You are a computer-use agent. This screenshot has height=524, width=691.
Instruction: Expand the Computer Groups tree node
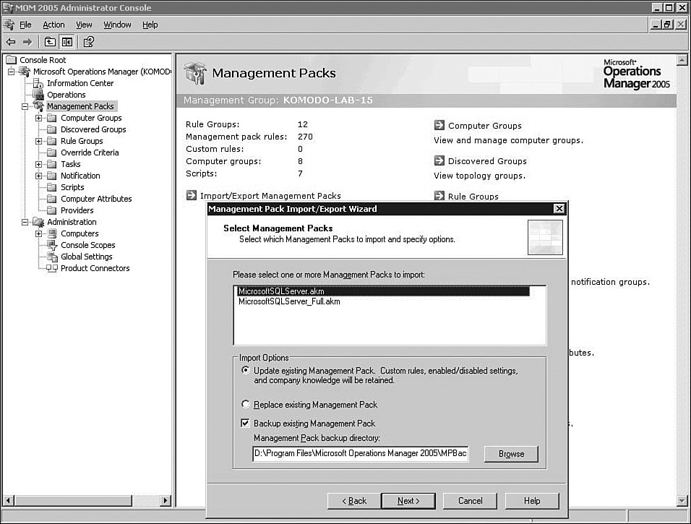pyautogui.click(x=39, y=118)
